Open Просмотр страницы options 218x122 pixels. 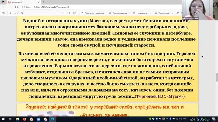[92, 13]
